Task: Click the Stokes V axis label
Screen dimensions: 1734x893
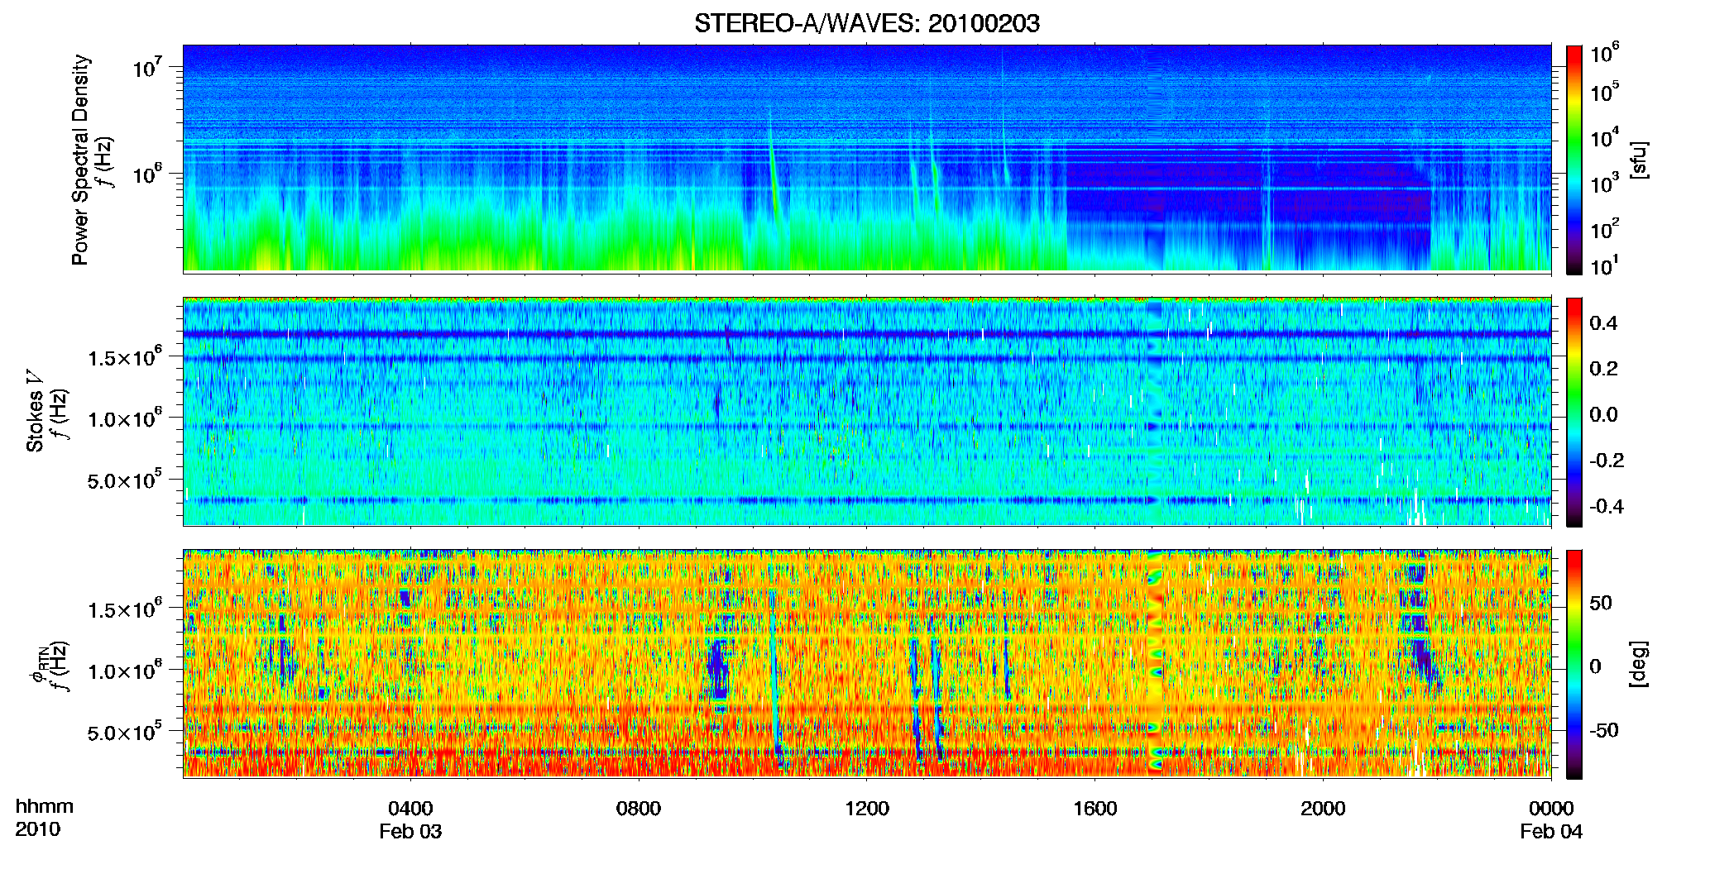Action: pos(36,411)
